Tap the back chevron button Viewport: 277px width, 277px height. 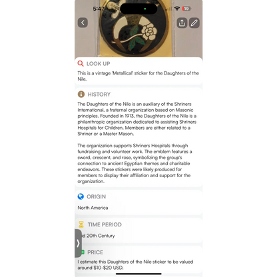[83, 23]
